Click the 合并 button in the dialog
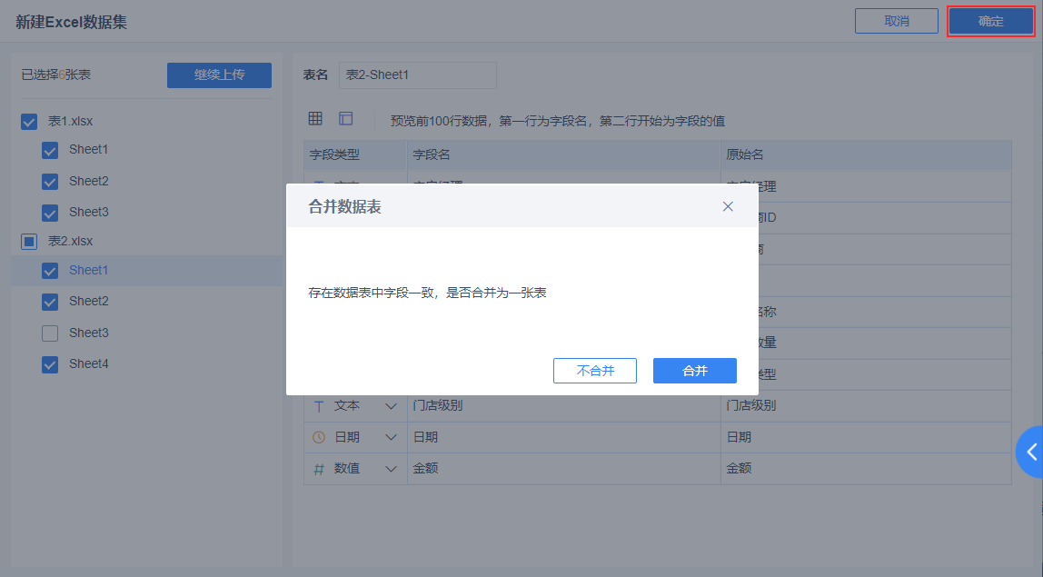The image size is (1043, 577). click(x=694, y=370)
